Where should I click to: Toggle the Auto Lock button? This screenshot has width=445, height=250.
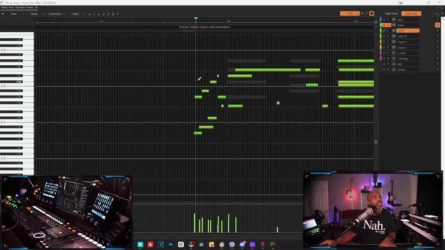point(411,14)
